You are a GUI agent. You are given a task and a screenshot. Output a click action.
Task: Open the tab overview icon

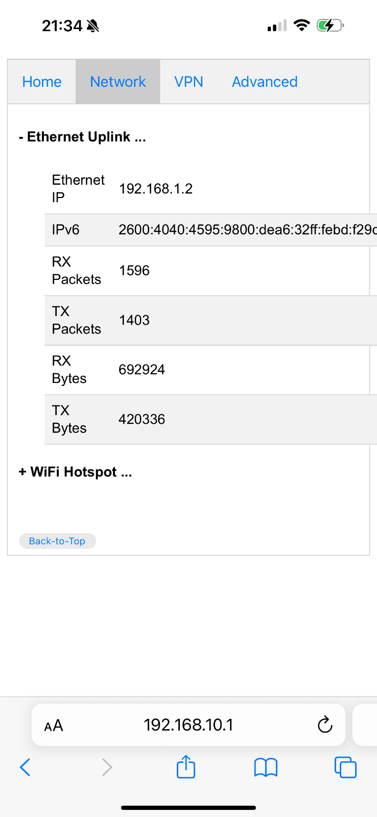pyautogui.click(x=345, y=767)
